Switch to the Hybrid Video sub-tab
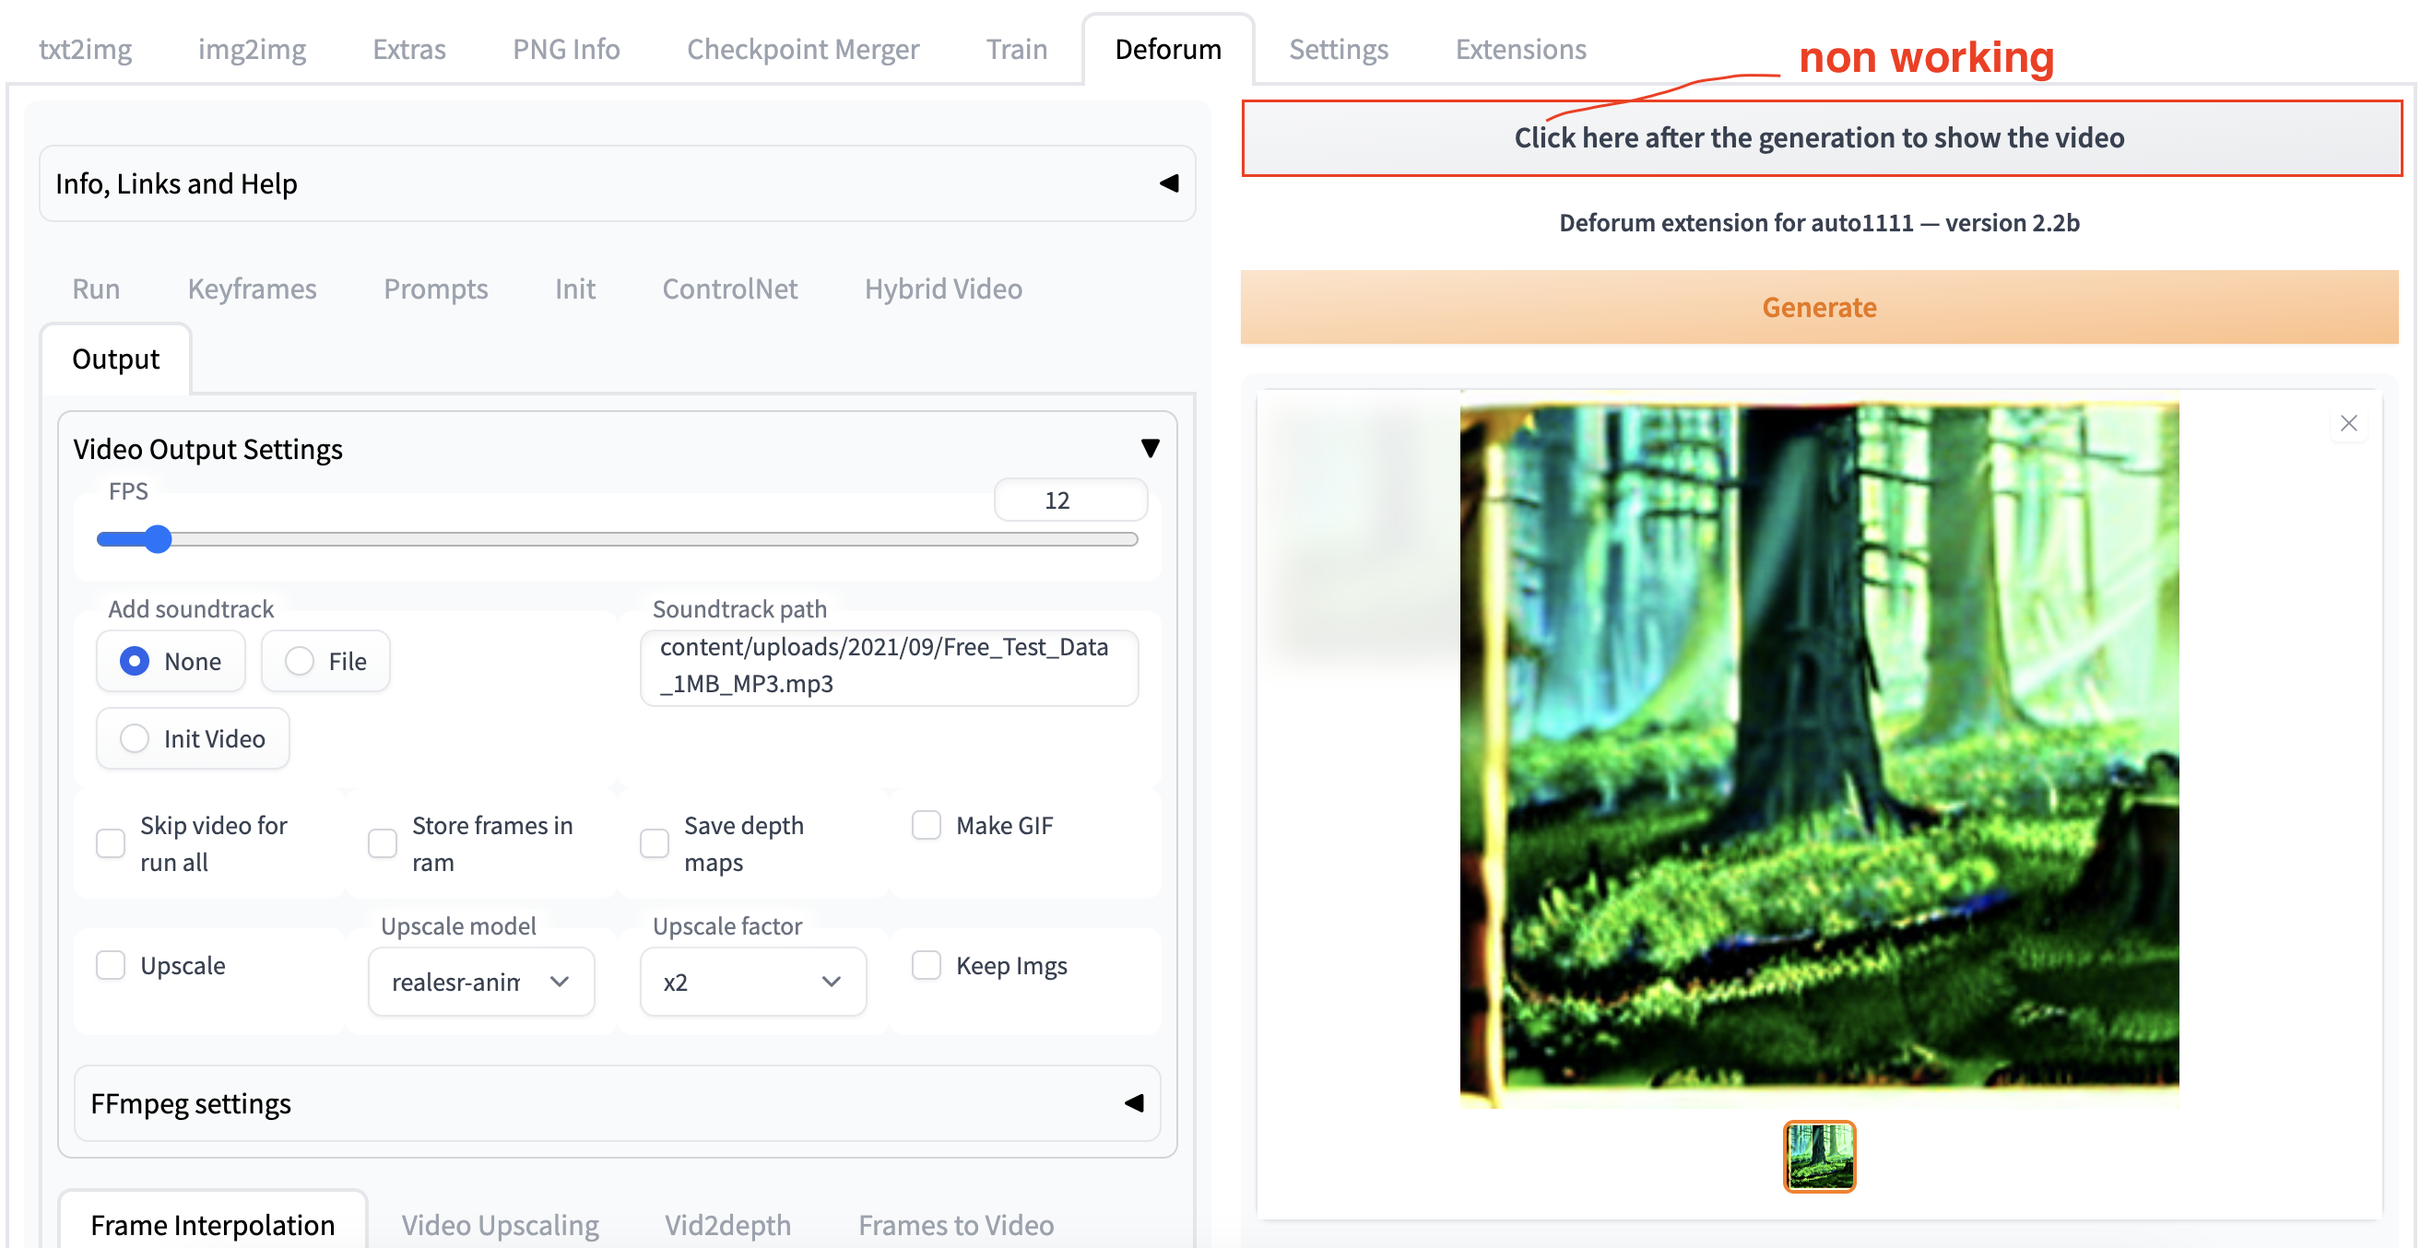 [942, 288]
